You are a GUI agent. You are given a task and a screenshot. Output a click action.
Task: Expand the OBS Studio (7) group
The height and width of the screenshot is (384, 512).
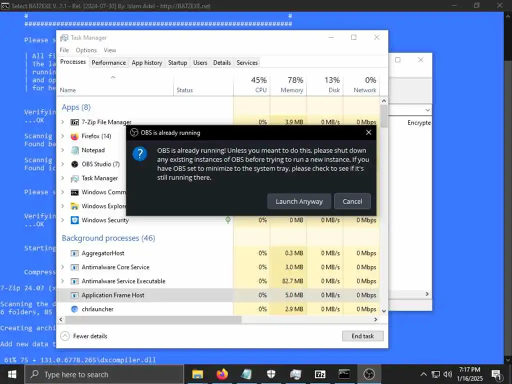click(x=62, y=164)
